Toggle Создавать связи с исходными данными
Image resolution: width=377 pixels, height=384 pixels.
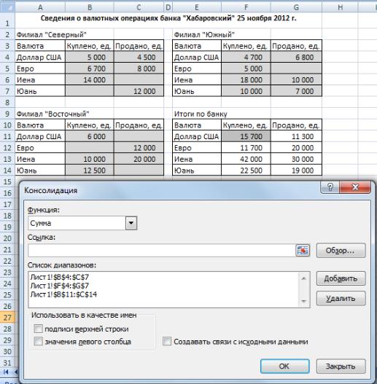pos(167,341)
